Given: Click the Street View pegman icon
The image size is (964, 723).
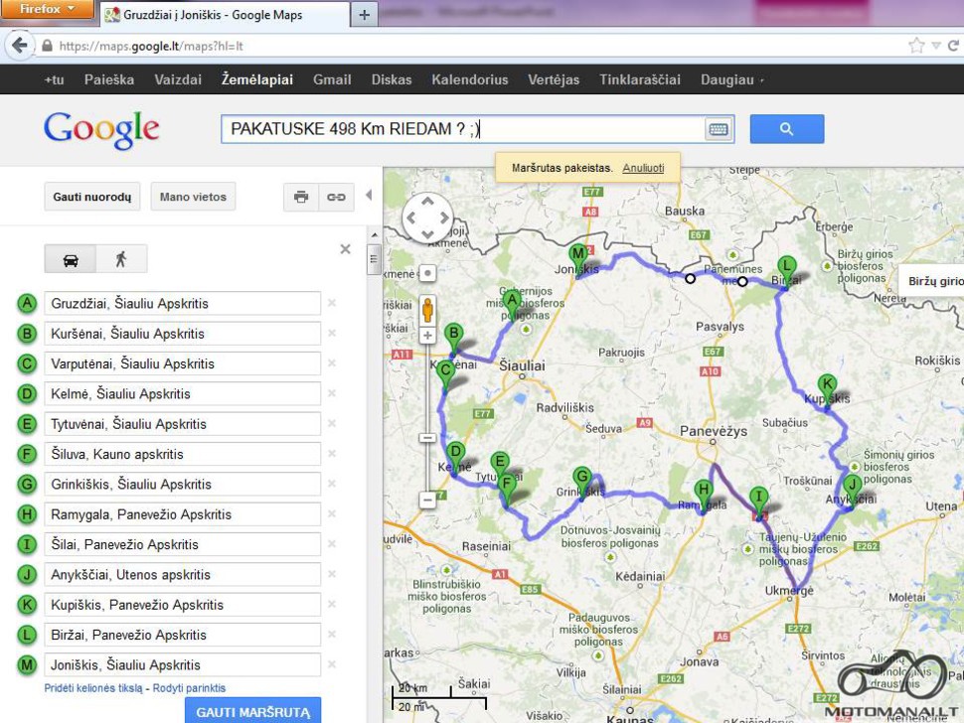Looking at the screenshot, I should tap(427, 309).
